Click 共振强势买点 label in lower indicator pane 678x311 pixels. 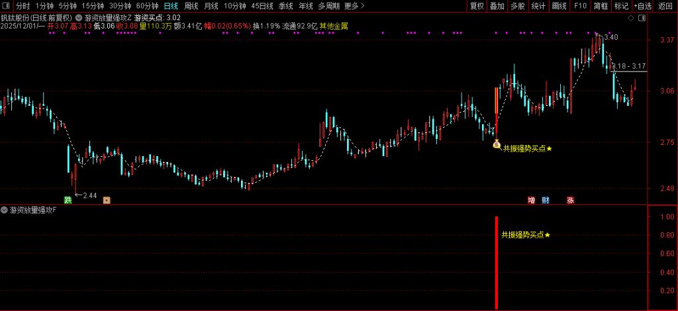click(526, 235)
